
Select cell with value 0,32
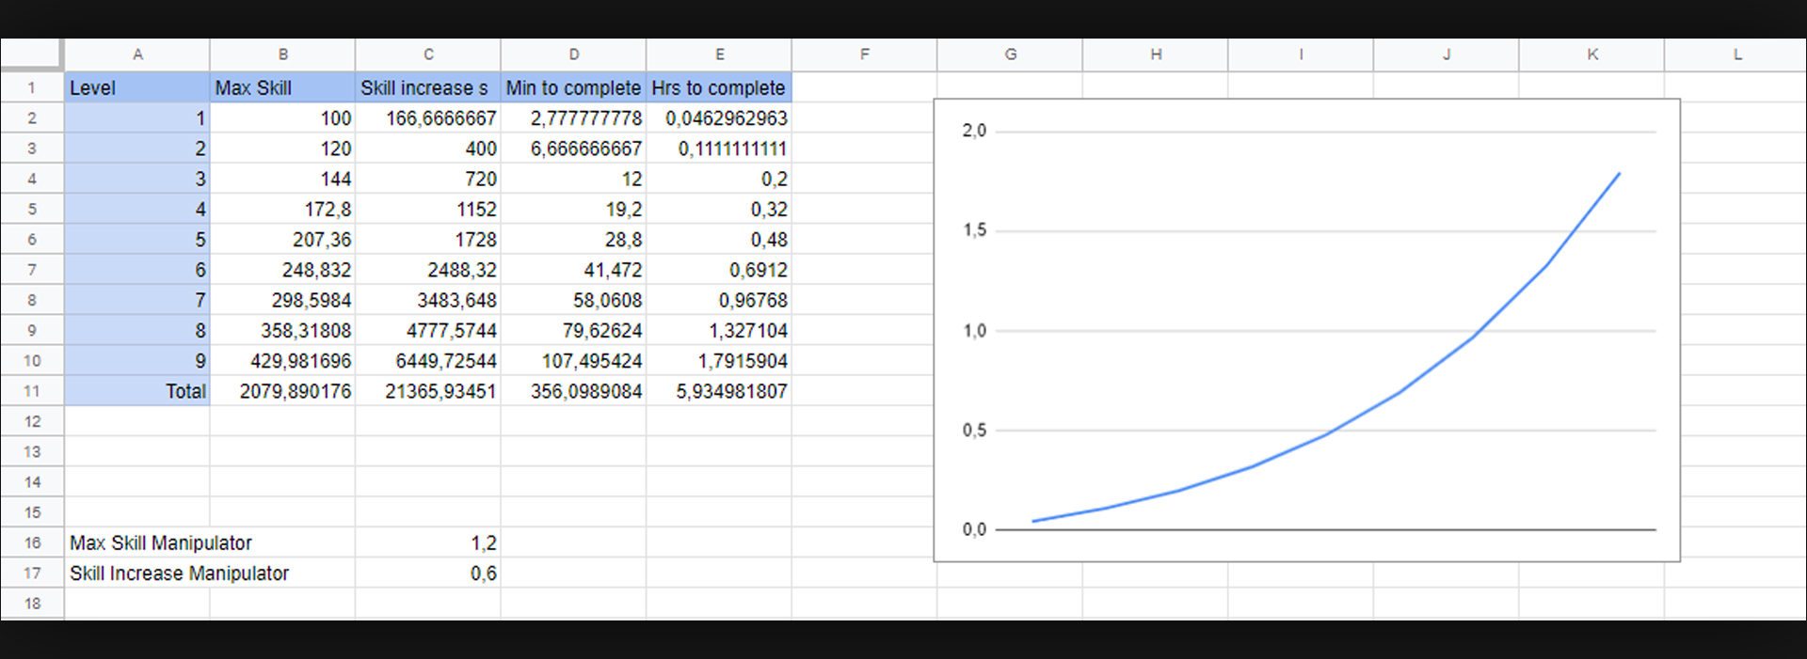719,209
